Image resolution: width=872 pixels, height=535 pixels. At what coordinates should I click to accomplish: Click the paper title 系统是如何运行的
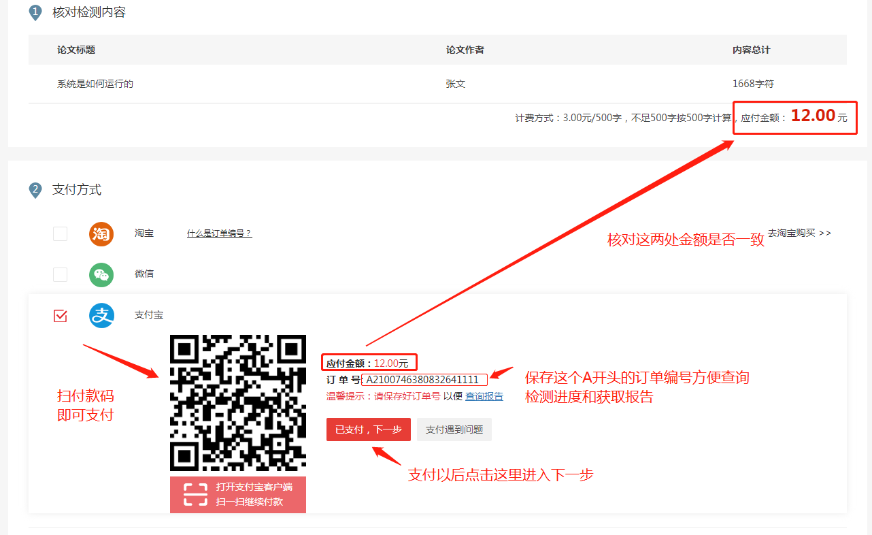click(x=95, y=84)
